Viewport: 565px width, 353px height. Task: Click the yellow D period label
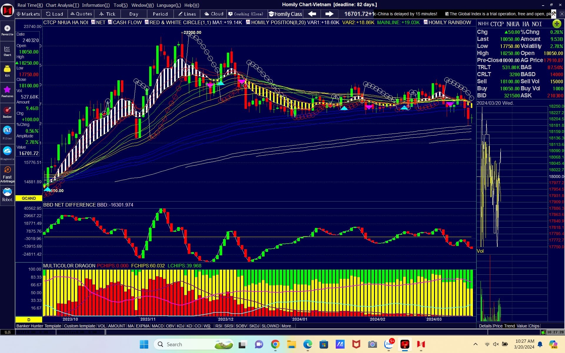pyautogui.click(x=29, y=319)
